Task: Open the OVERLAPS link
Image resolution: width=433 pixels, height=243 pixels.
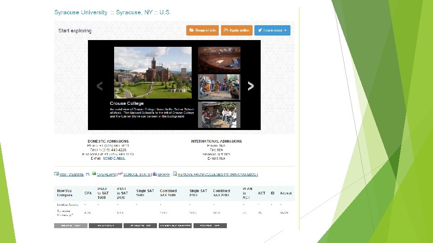Action: point(106,175)
